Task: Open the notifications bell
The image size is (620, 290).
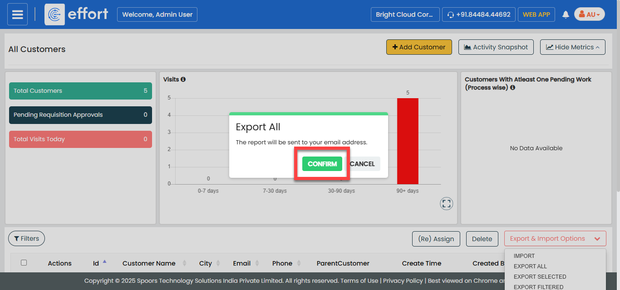Action: tap(566, 14)
